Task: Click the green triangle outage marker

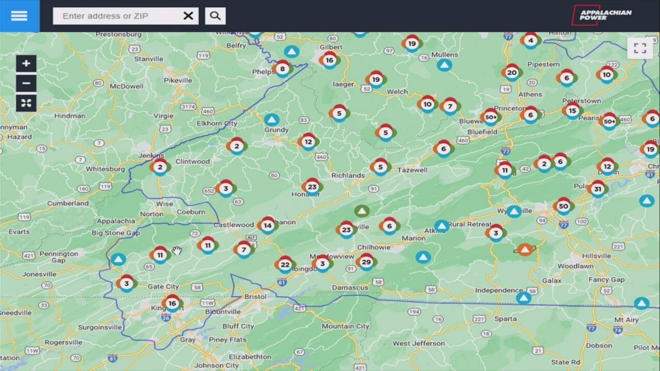Action: click(x=362, y=211)
